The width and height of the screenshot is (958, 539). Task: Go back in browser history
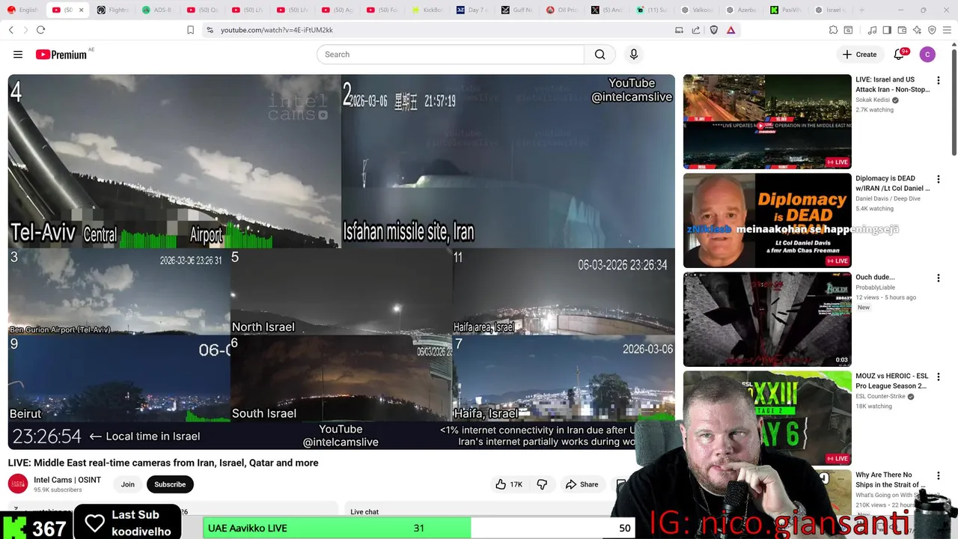[10, 30]
